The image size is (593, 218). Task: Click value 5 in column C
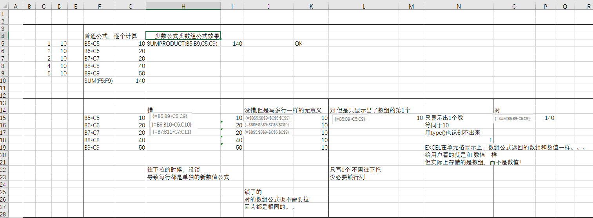pyautogui.click(x=49, y=73)
